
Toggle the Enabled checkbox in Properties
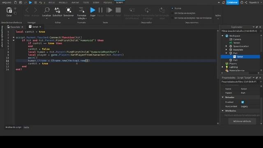pyautogui.click(x=242, y=102)
